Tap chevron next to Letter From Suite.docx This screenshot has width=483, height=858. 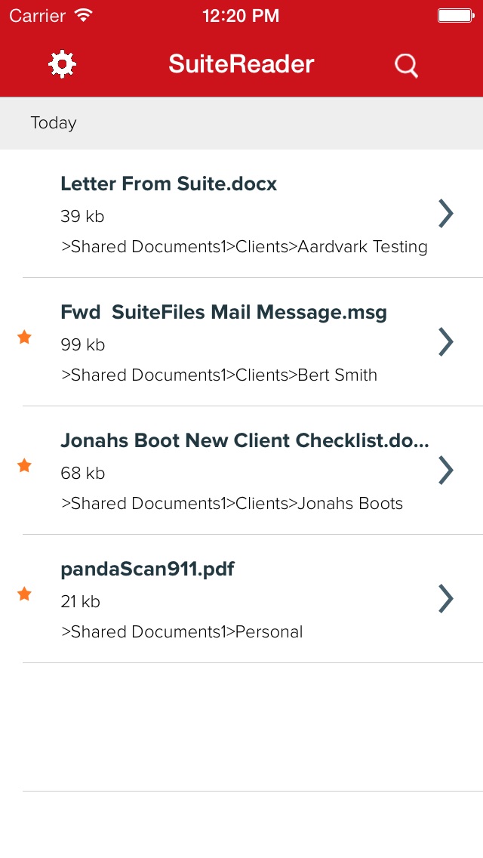(x=446, y=214)
